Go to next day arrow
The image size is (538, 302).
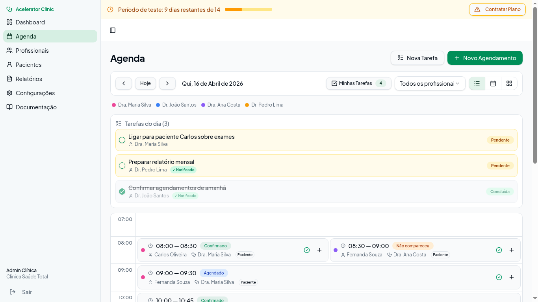167,83
